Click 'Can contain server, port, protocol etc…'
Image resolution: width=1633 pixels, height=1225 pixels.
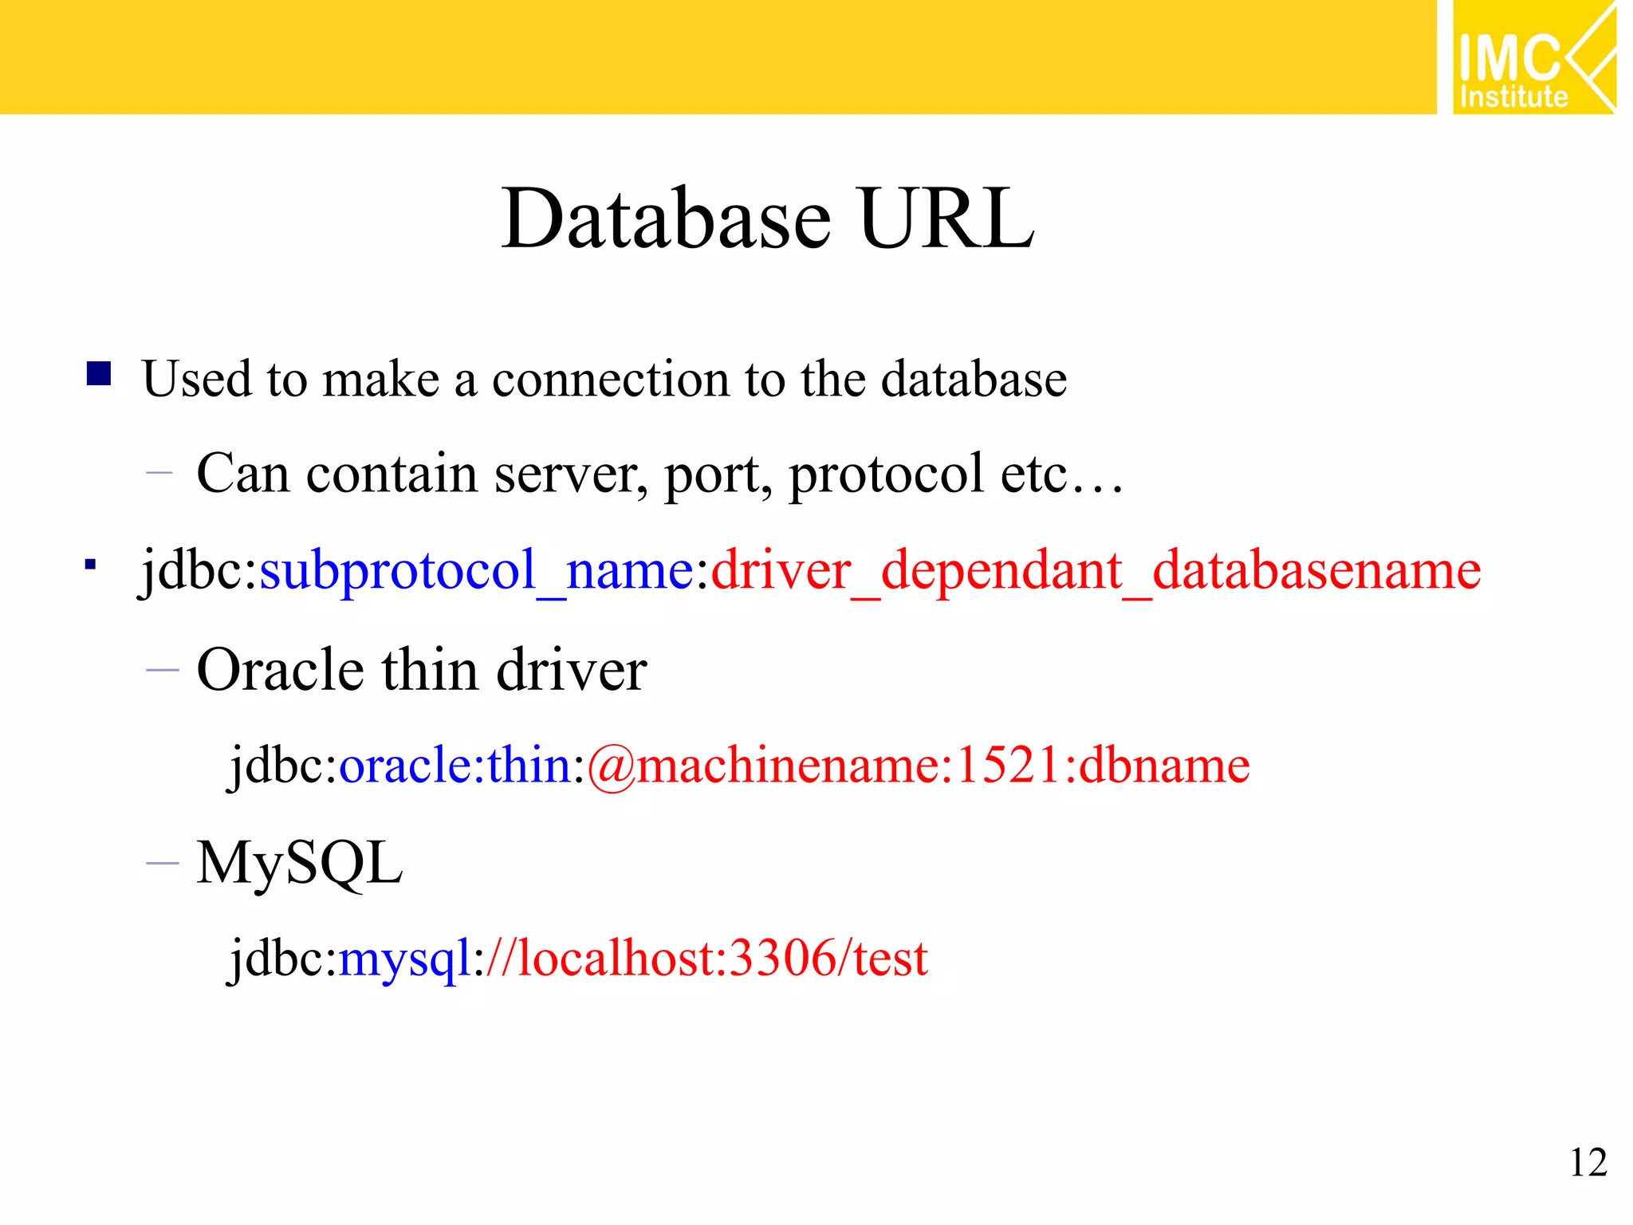659,474
